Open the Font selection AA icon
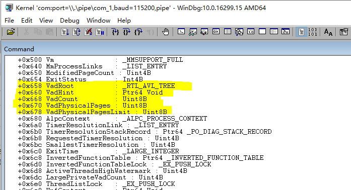The height and width of the screenshot is (190, 351). [328, 32]
